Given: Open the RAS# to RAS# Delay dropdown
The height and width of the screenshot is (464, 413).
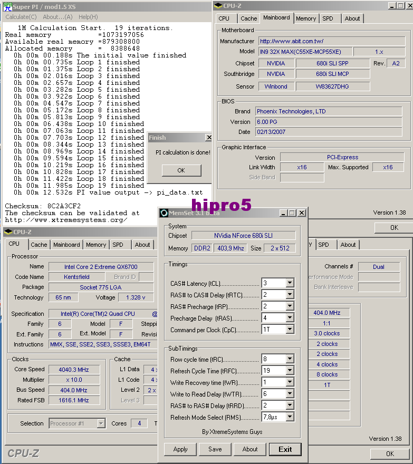Looking at the screenshot, I should tap(290, 405).
